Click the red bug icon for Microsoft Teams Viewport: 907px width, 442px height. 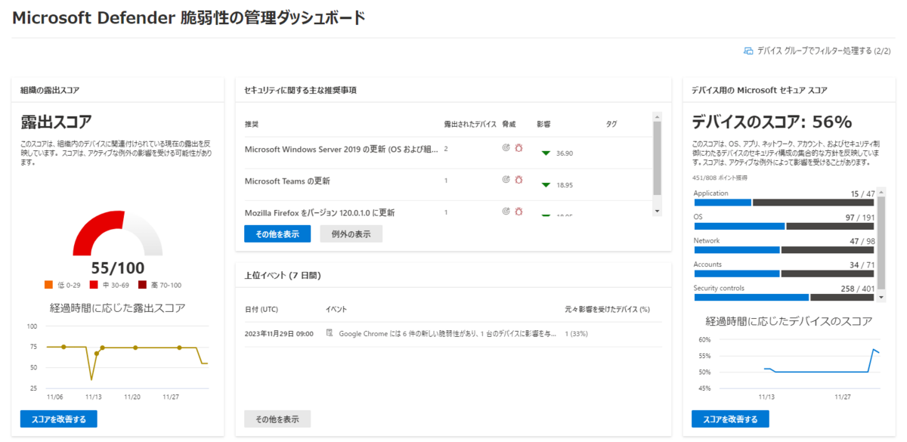pos(519,180)
